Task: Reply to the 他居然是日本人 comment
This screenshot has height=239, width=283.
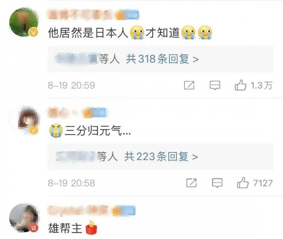Action: (215, 85)
